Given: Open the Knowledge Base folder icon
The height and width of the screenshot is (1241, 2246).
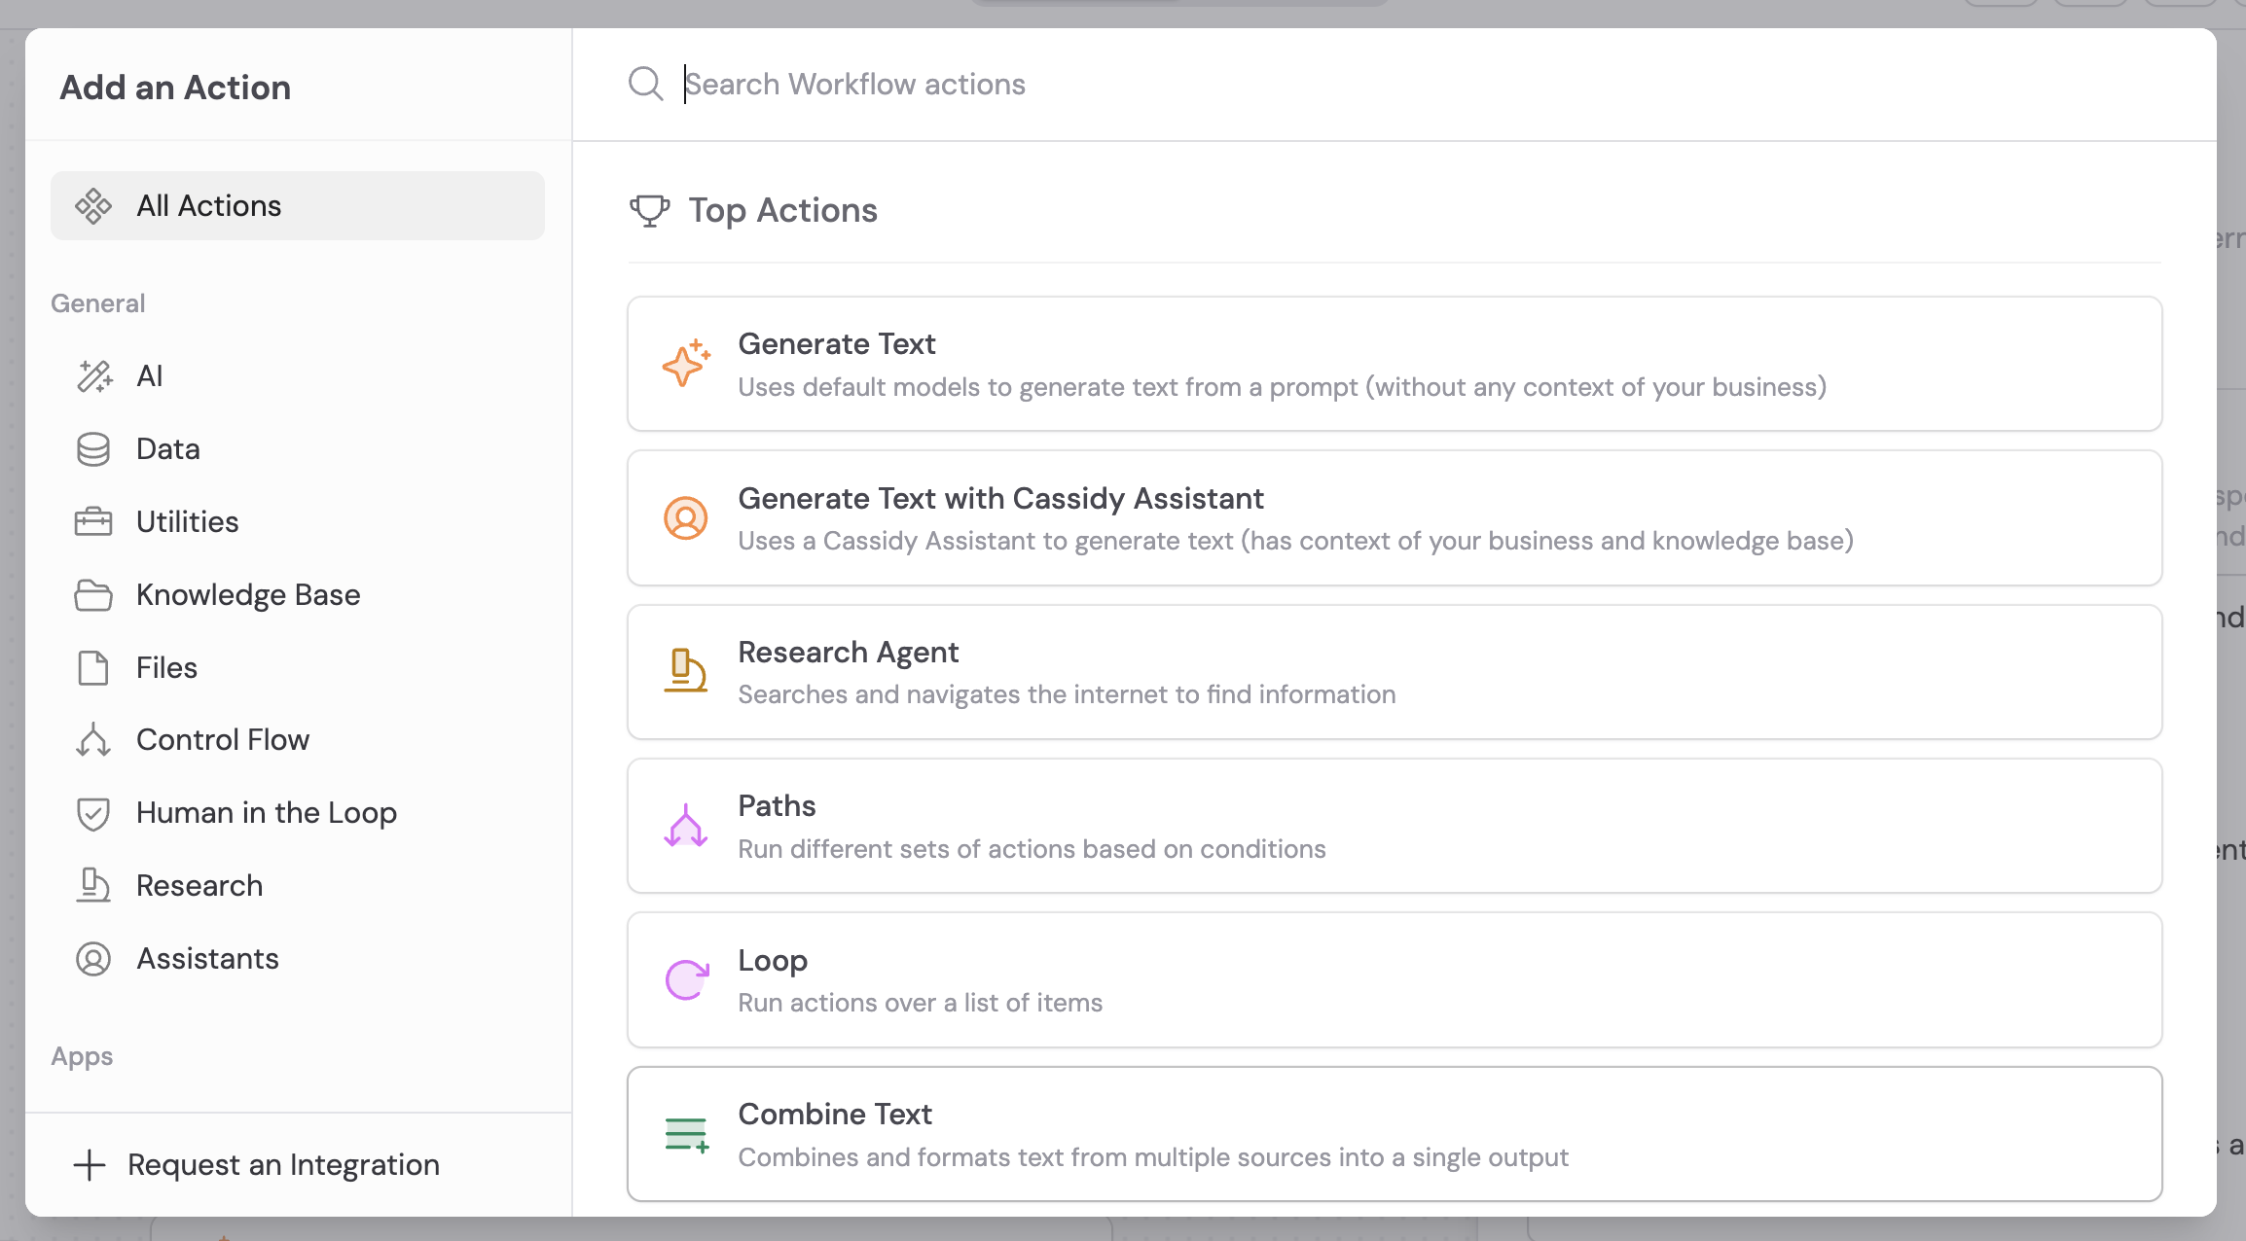Looking at the screenshot, I should coord(93,594).
